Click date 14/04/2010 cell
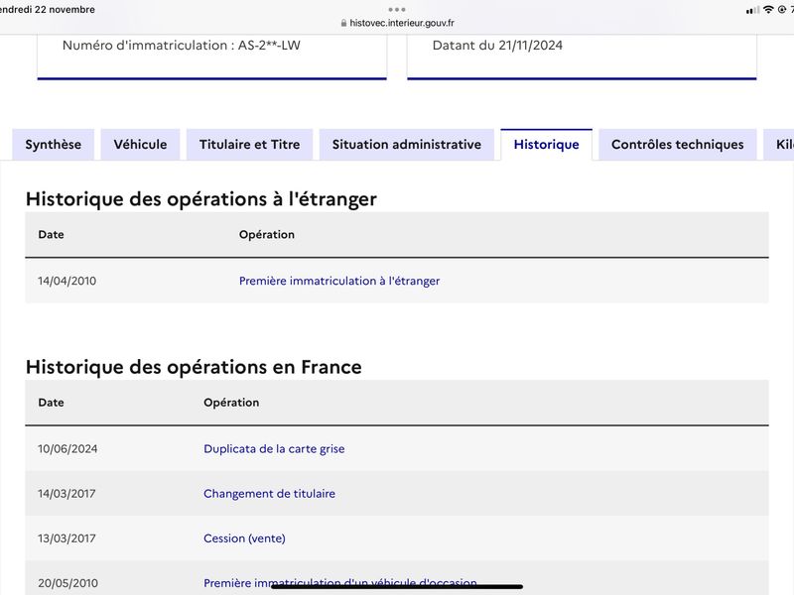This screenshot has height=595, width=794. click(x=66, y=281)
